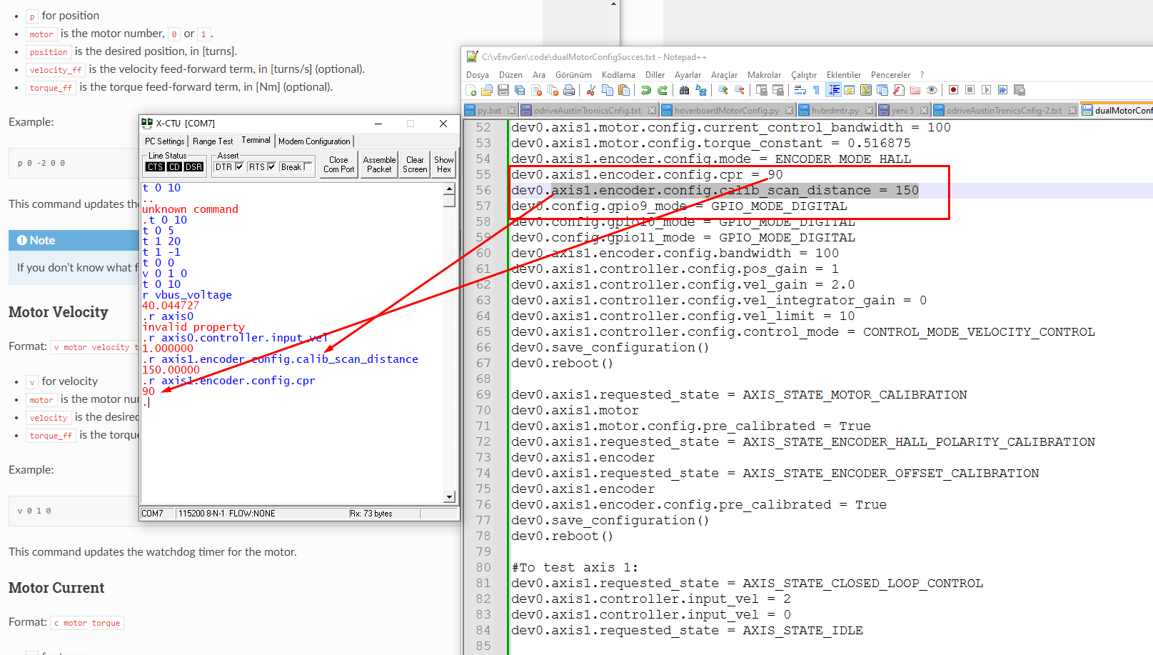Open the Eklentiler menu

tap(844, 75)
